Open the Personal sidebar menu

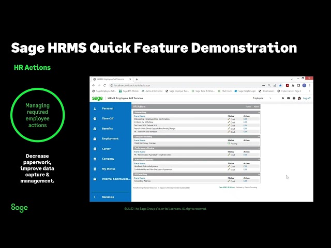(x=108, y=109)
